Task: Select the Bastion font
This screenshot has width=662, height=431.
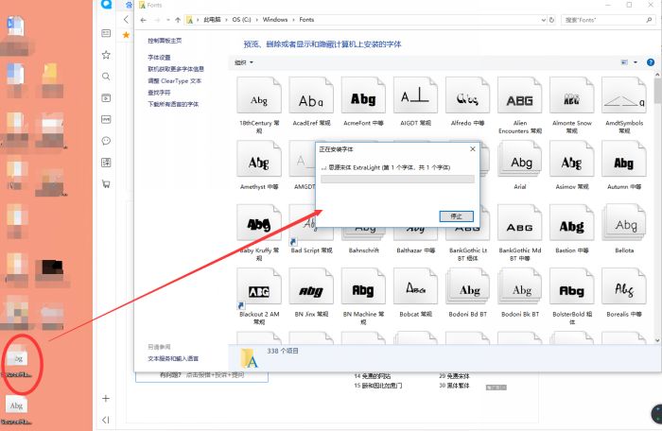Action: pos(571,230)
